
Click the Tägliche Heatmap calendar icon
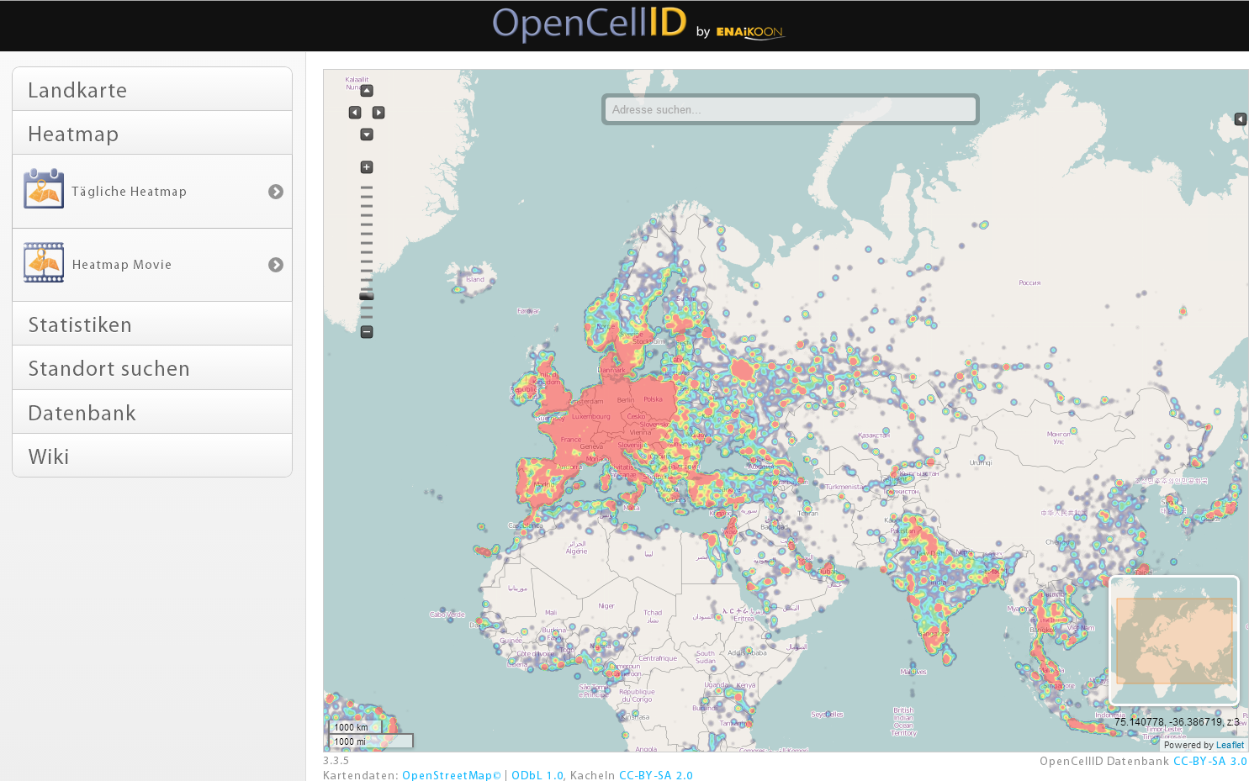(44, 189)
